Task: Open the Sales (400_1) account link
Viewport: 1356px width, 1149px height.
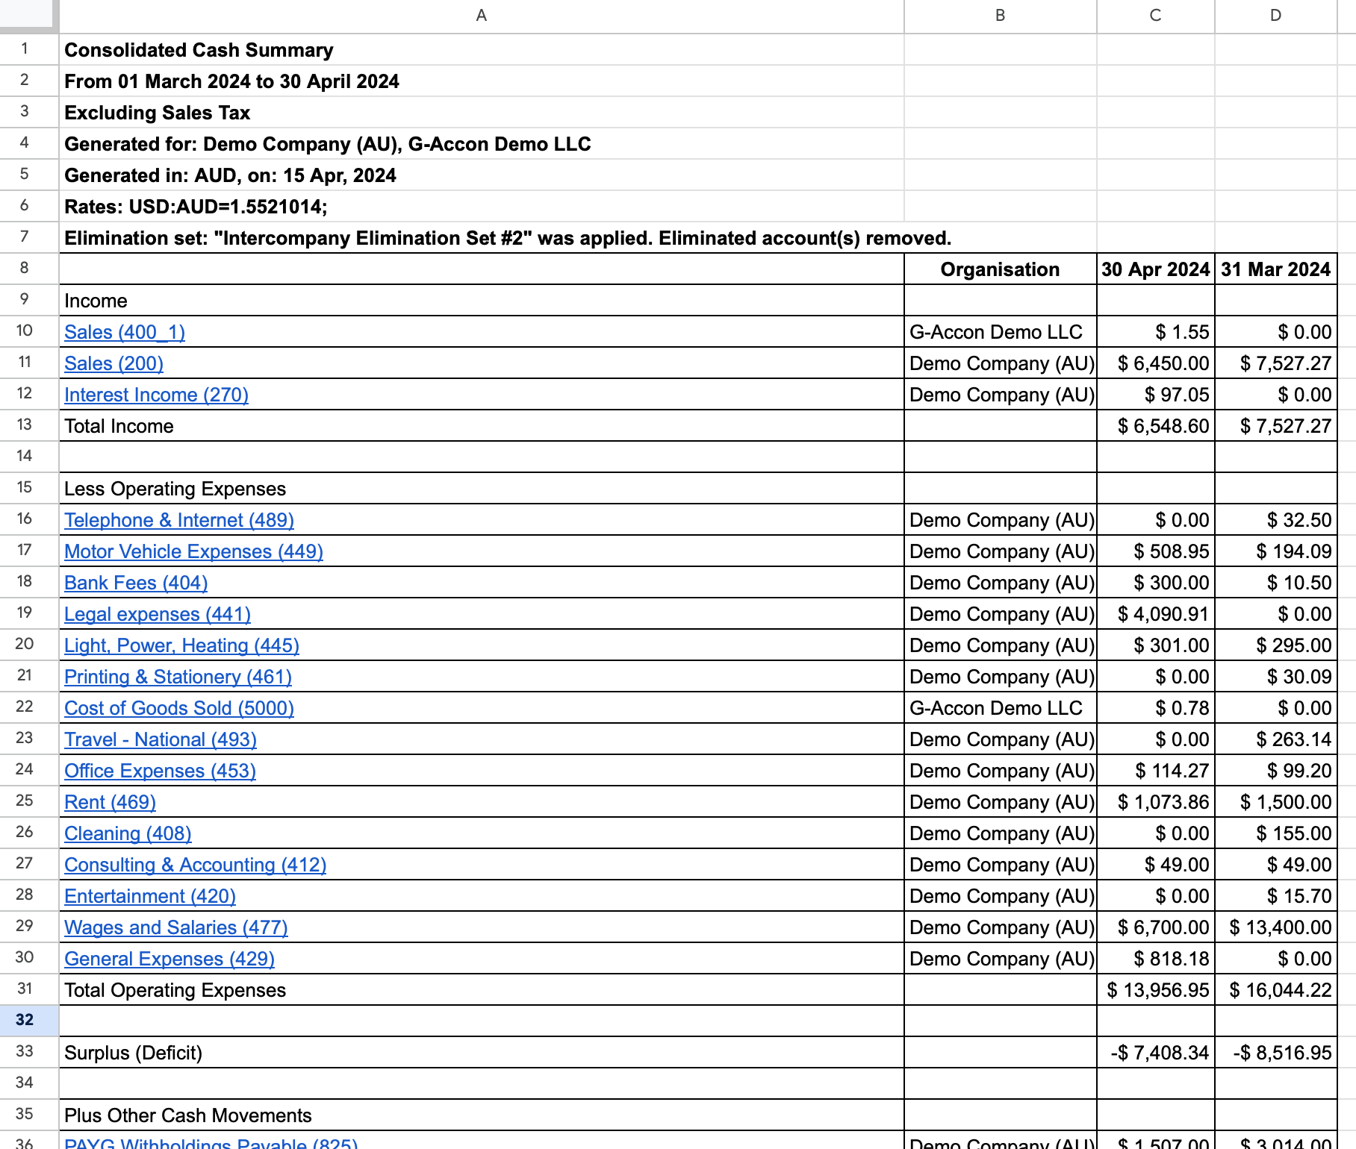Action: [125, 332]
